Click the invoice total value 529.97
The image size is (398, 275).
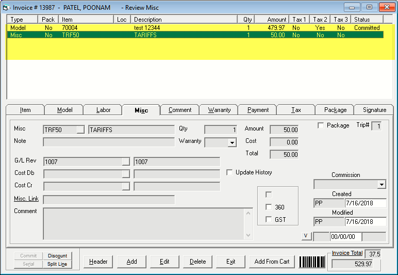click(352, 264)
